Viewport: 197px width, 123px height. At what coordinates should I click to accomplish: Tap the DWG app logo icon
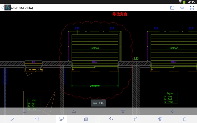(x=8, y=8)
